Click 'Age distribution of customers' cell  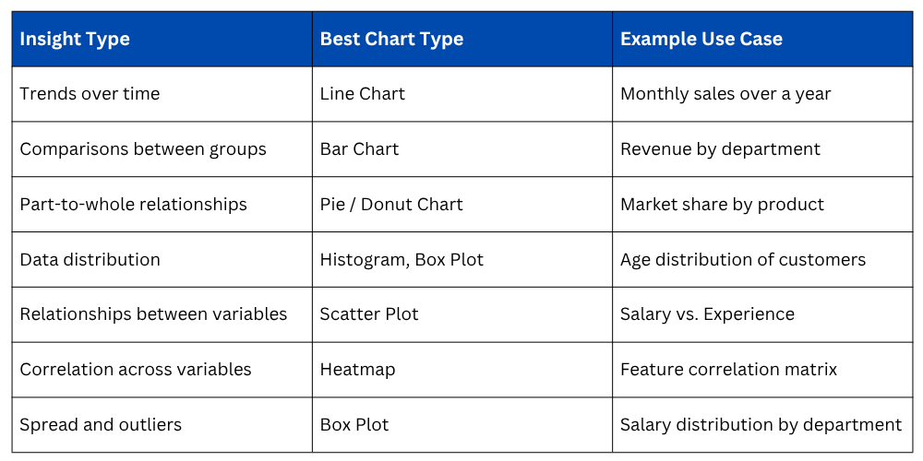(x=743, y=260)
